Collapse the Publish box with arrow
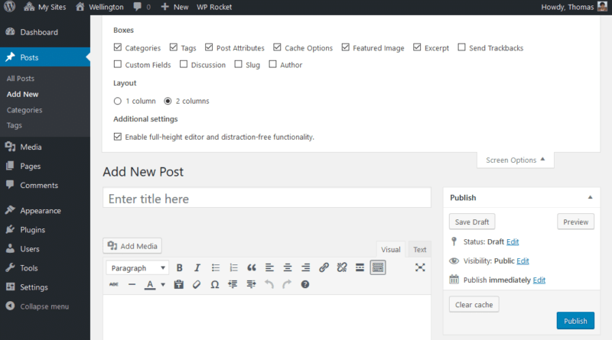The height and width of the screenshot is (340, 612). [x=590, y=198]
